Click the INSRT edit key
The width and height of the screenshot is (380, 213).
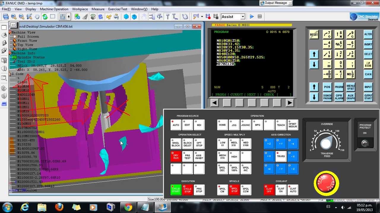click(368, 44)
